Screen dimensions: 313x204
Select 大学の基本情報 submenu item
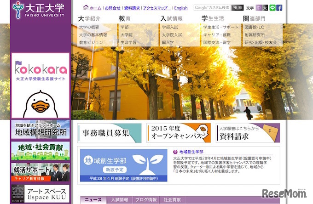tap(93, 35)
